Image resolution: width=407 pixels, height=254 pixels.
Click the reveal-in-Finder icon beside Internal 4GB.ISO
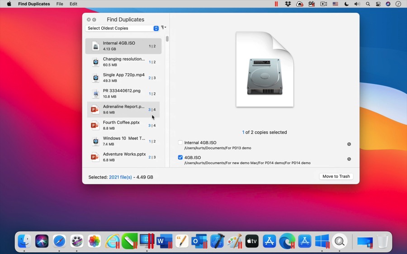click(349, 144)
